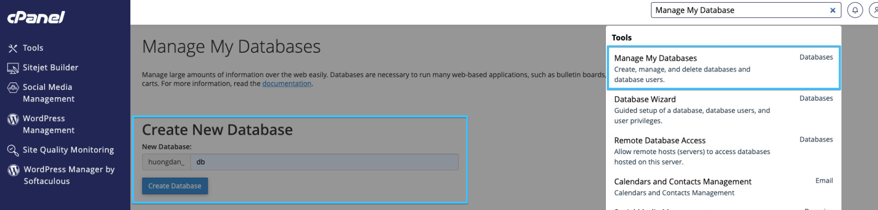This screenshot has height=210, width=878.
Task: Click the Site Quality Monitoring magnifier icon
Action: (13, 150)
